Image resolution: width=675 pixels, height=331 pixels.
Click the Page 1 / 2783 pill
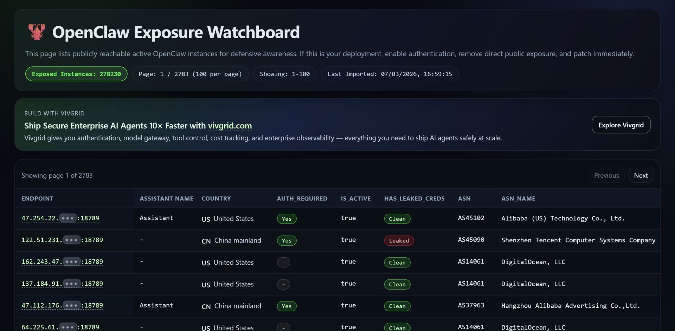pos(190,74)
